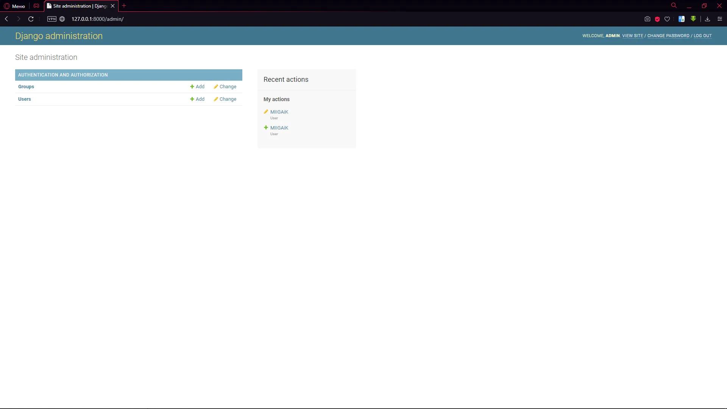Go back using browser back arrow
The width and height of the screenshot is (727, 409).
click(x=6, y=19)
